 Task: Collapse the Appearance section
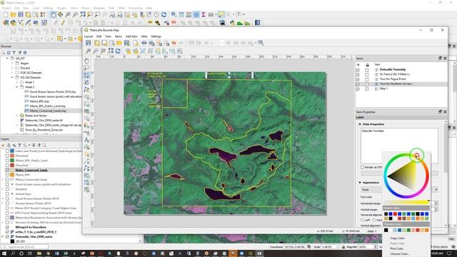[x=360, y=183]
